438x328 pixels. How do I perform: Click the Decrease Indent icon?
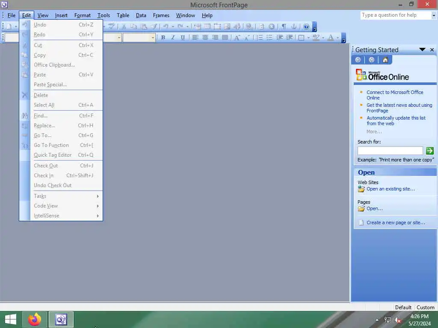coord(279,38)
